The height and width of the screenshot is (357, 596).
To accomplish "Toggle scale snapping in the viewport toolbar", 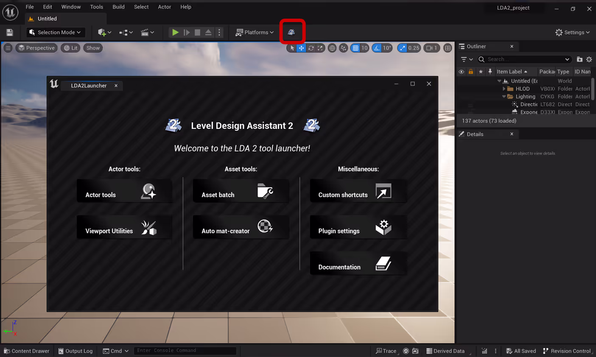I will [x=402, y=48].
